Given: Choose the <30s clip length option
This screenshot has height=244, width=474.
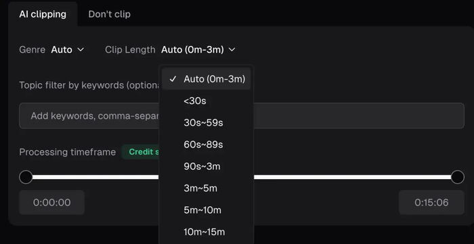Looking at the screenshot, I should point(207,101).
